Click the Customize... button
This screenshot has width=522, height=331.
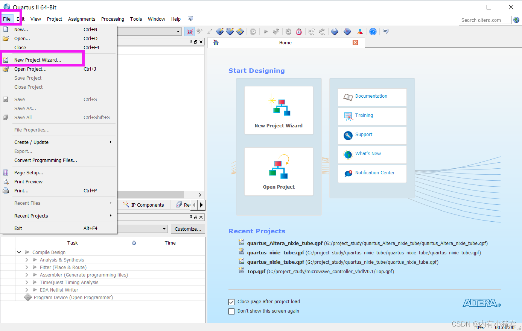(x=188, y=229)
